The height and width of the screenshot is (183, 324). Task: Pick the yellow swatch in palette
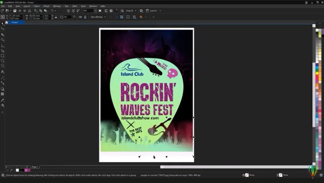pyautogui.click(x=317, y=73)
